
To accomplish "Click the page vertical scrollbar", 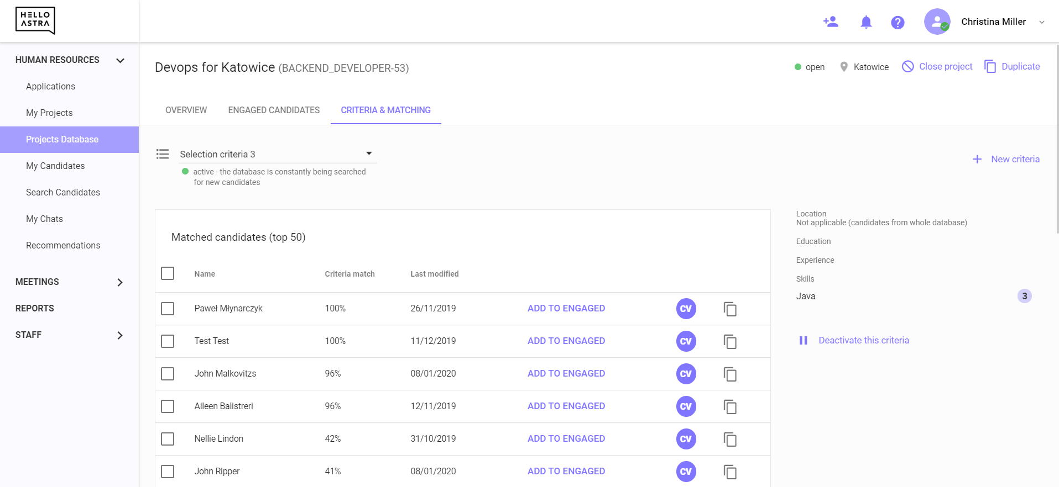I will click(1057, 138).
